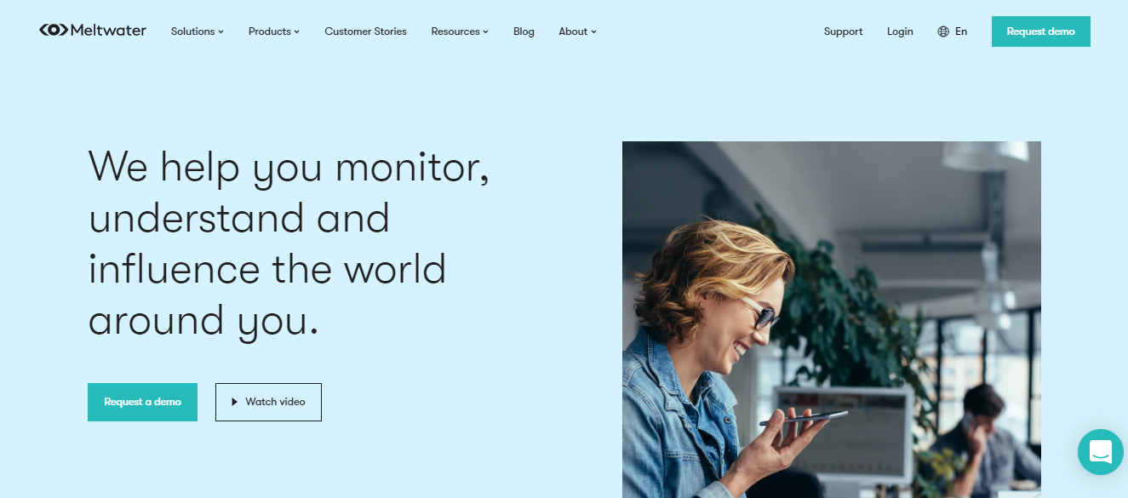Go to the Blog page
1128x498 pixels.
click(524, 31)
